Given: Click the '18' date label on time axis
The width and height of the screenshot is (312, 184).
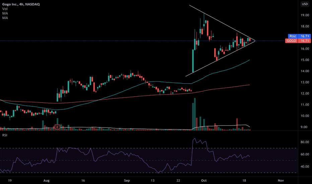Looking at the screenshot, I should [244, 181].
